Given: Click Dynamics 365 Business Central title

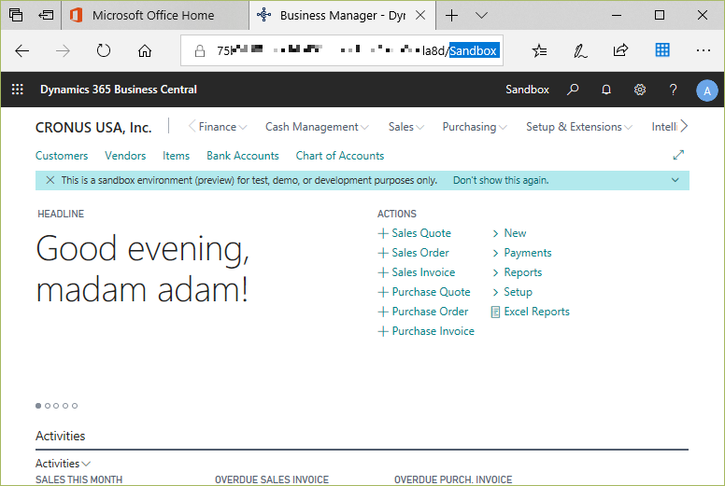Looking at the screenshot, I should point(119,89).
